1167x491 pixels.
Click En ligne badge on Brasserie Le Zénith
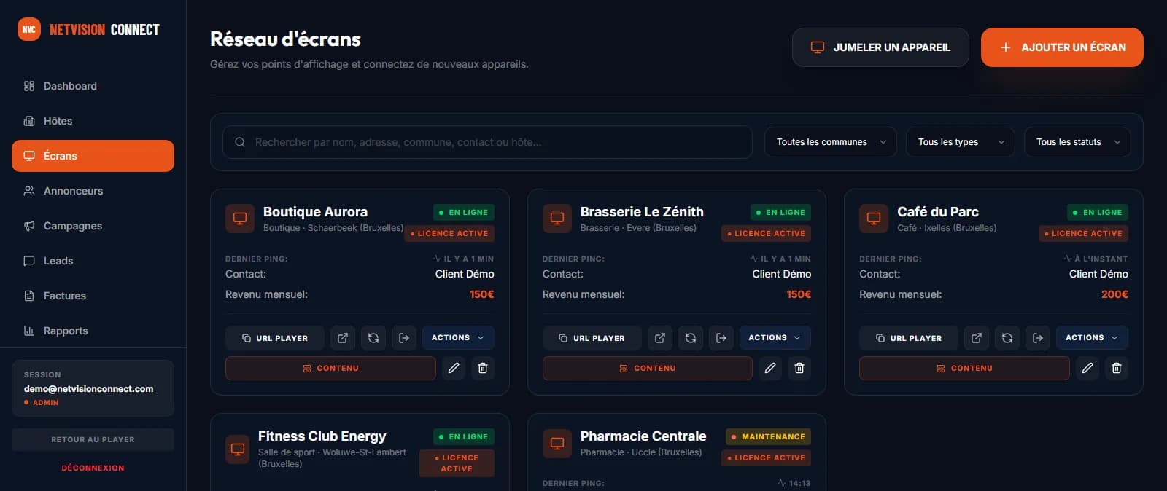[x=780, y=212]
